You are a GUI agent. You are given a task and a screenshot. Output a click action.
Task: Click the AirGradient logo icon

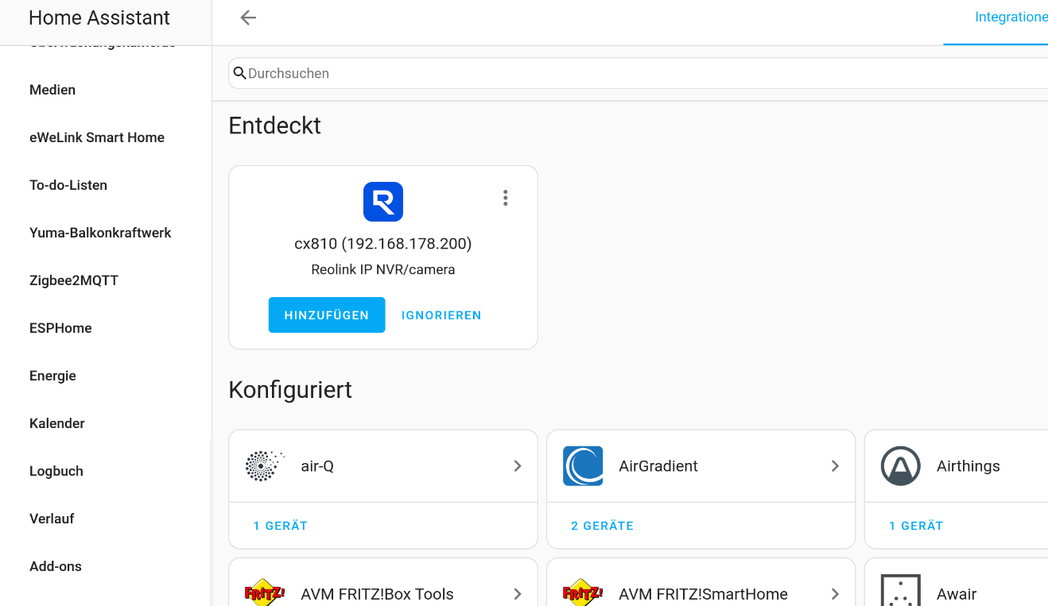(x=583, y=466)
